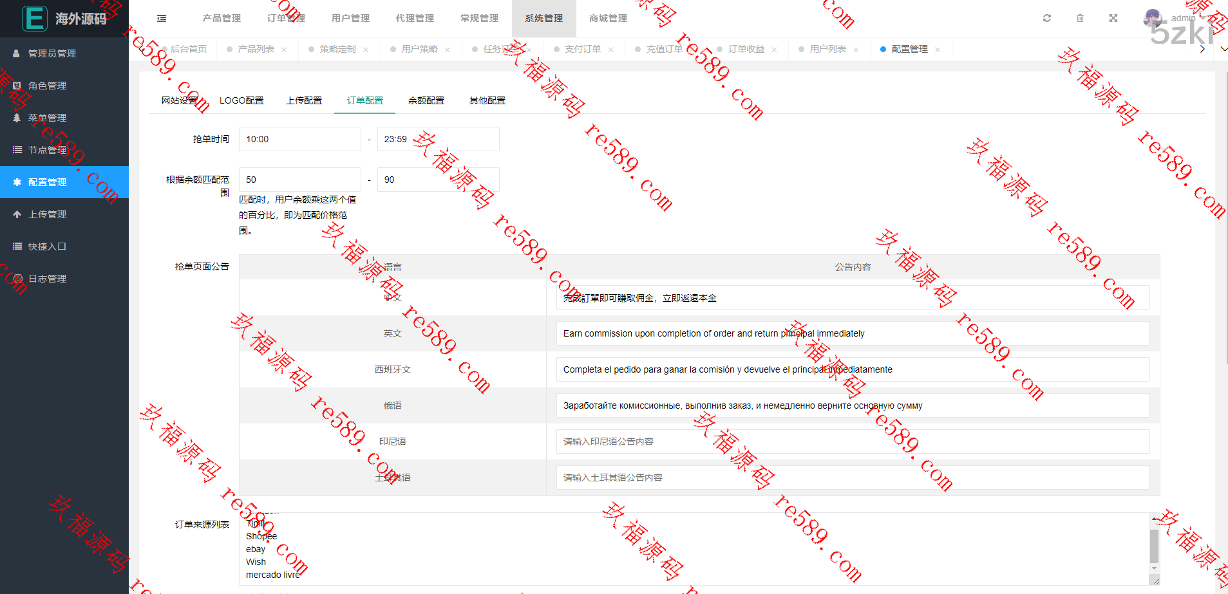This screenshot has height=594, width=1228.
Task: Toggle fullscreen with the expand icon
Action: pos(1113,18)
